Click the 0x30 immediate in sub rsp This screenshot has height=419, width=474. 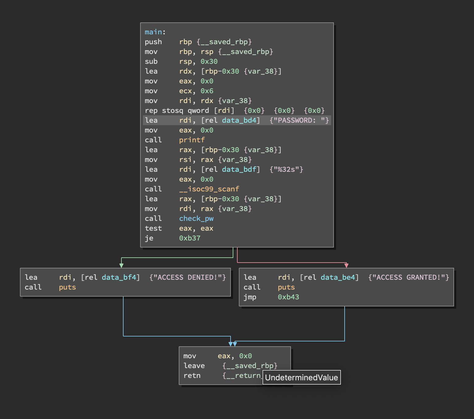tap(209, 61)
